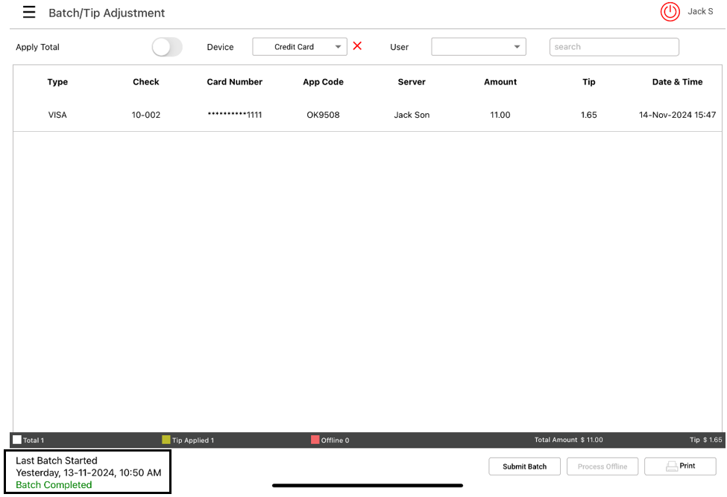Click the Process Offline button
The height and width of the screenshot is (497, 727).
tap(602, 466)
